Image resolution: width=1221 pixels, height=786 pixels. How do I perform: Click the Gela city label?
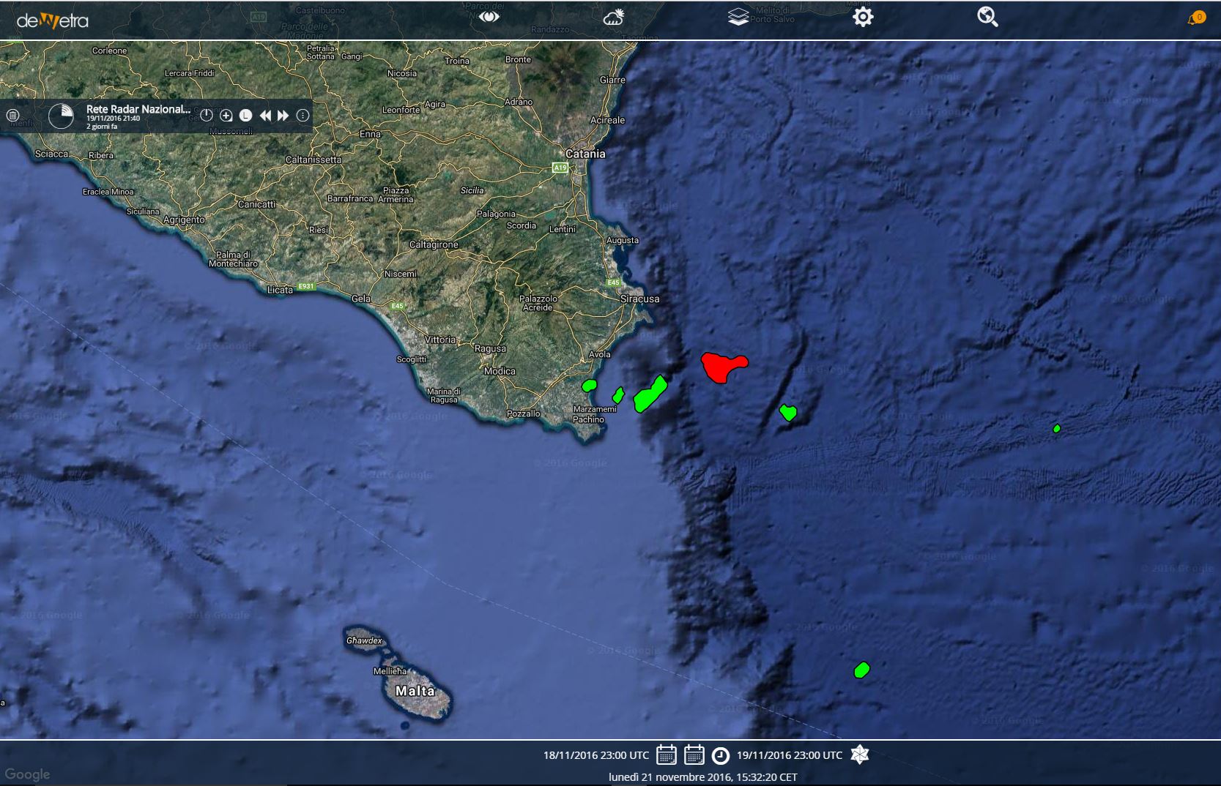click(361, 299)
